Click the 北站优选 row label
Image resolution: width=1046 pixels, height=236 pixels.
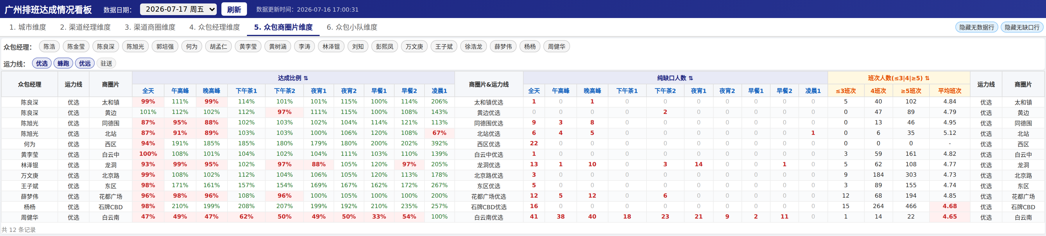coord(489,134)
